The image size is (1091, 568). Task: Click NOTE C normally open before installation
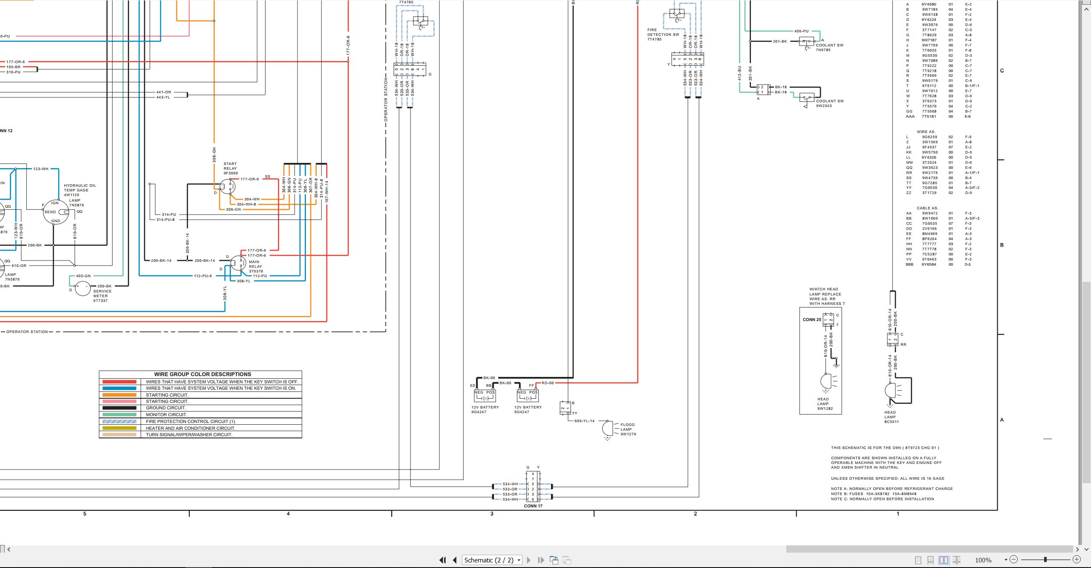882,499
